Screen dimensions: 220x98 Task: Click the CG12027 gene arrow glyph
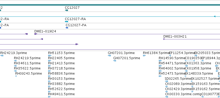pos(66,10)
